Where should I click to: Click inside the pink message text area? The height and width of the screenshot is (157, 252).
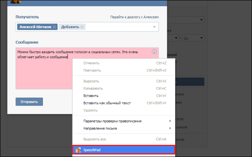click(x=87, y=68)
